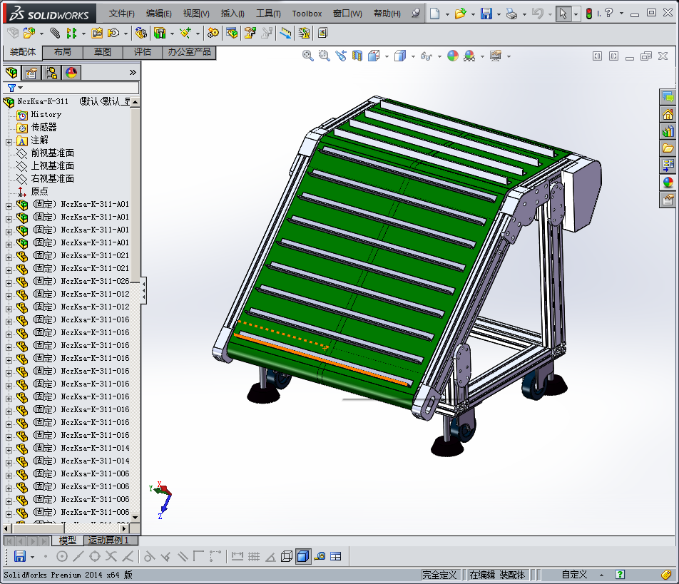Click the Rebuild traffic light icon
679x584 pixels.
[589, 14]
